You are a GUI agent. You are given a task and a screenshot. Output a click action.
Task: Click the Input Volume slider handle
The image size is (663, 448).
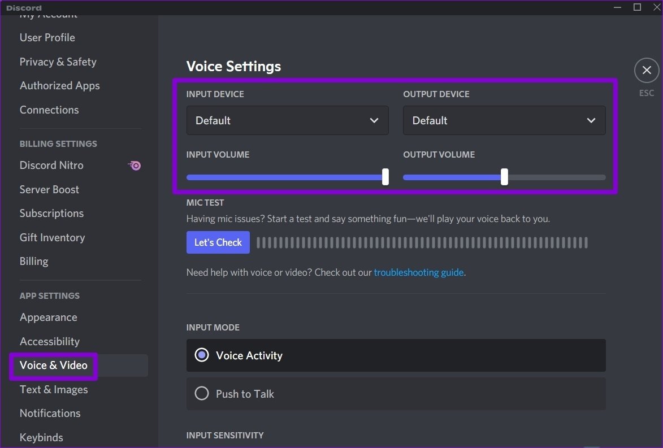click(385, 177)
